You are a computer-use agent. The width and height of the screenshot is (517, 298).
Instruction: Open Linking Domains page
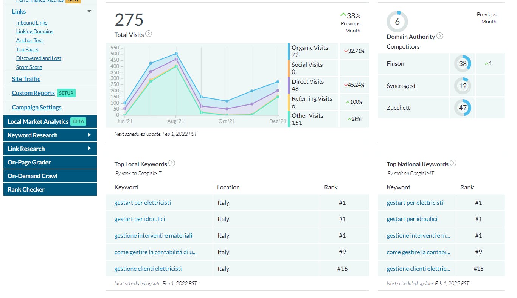click(x=34, y=31)
